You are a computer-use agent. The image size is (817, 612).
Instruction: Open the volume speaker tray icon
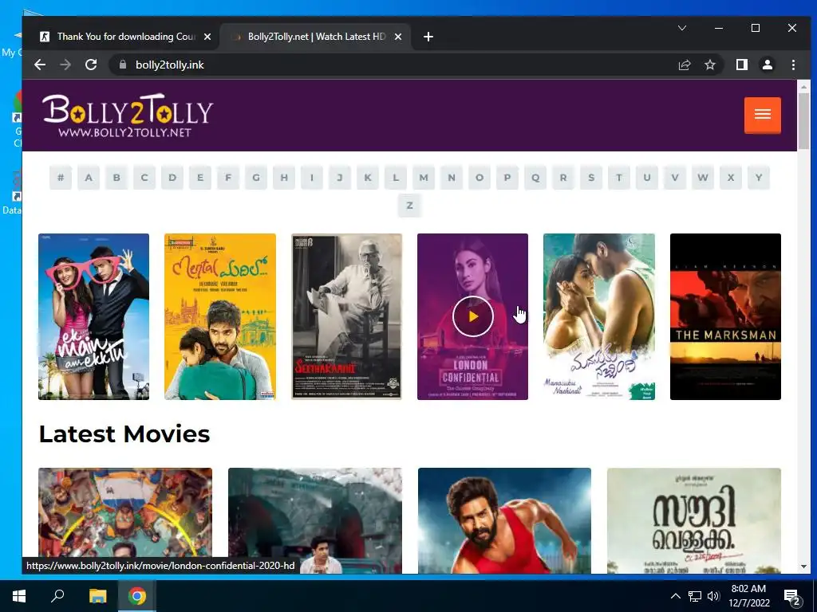point(713,596)
